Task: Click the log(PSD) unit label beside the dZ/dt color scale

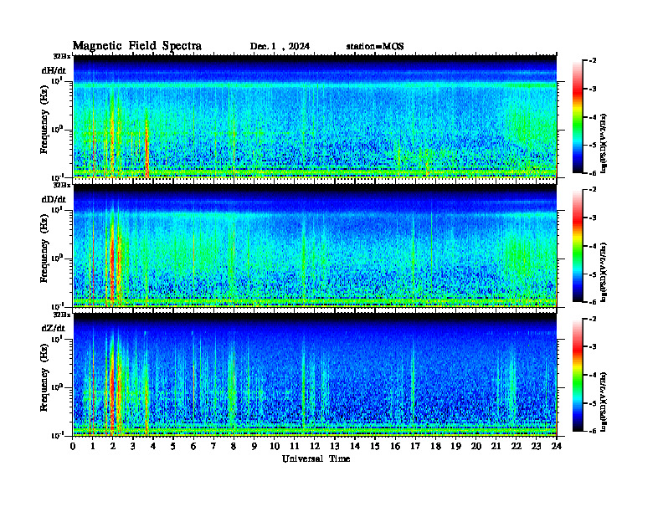Action: tap(604, 402)
